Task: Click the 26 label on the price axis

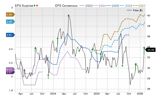Action: pos(148,89)
